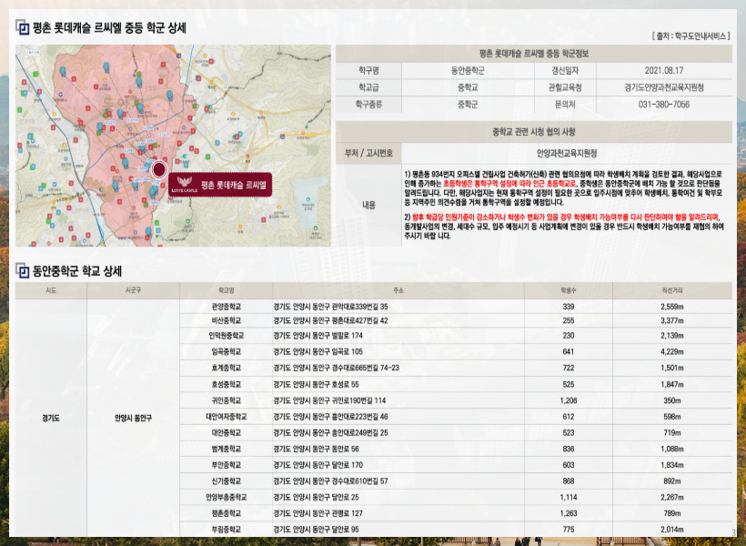Click the 직선거리 column header
The height and width of the screenshot is (546, 746).
[x=671, y=290]
